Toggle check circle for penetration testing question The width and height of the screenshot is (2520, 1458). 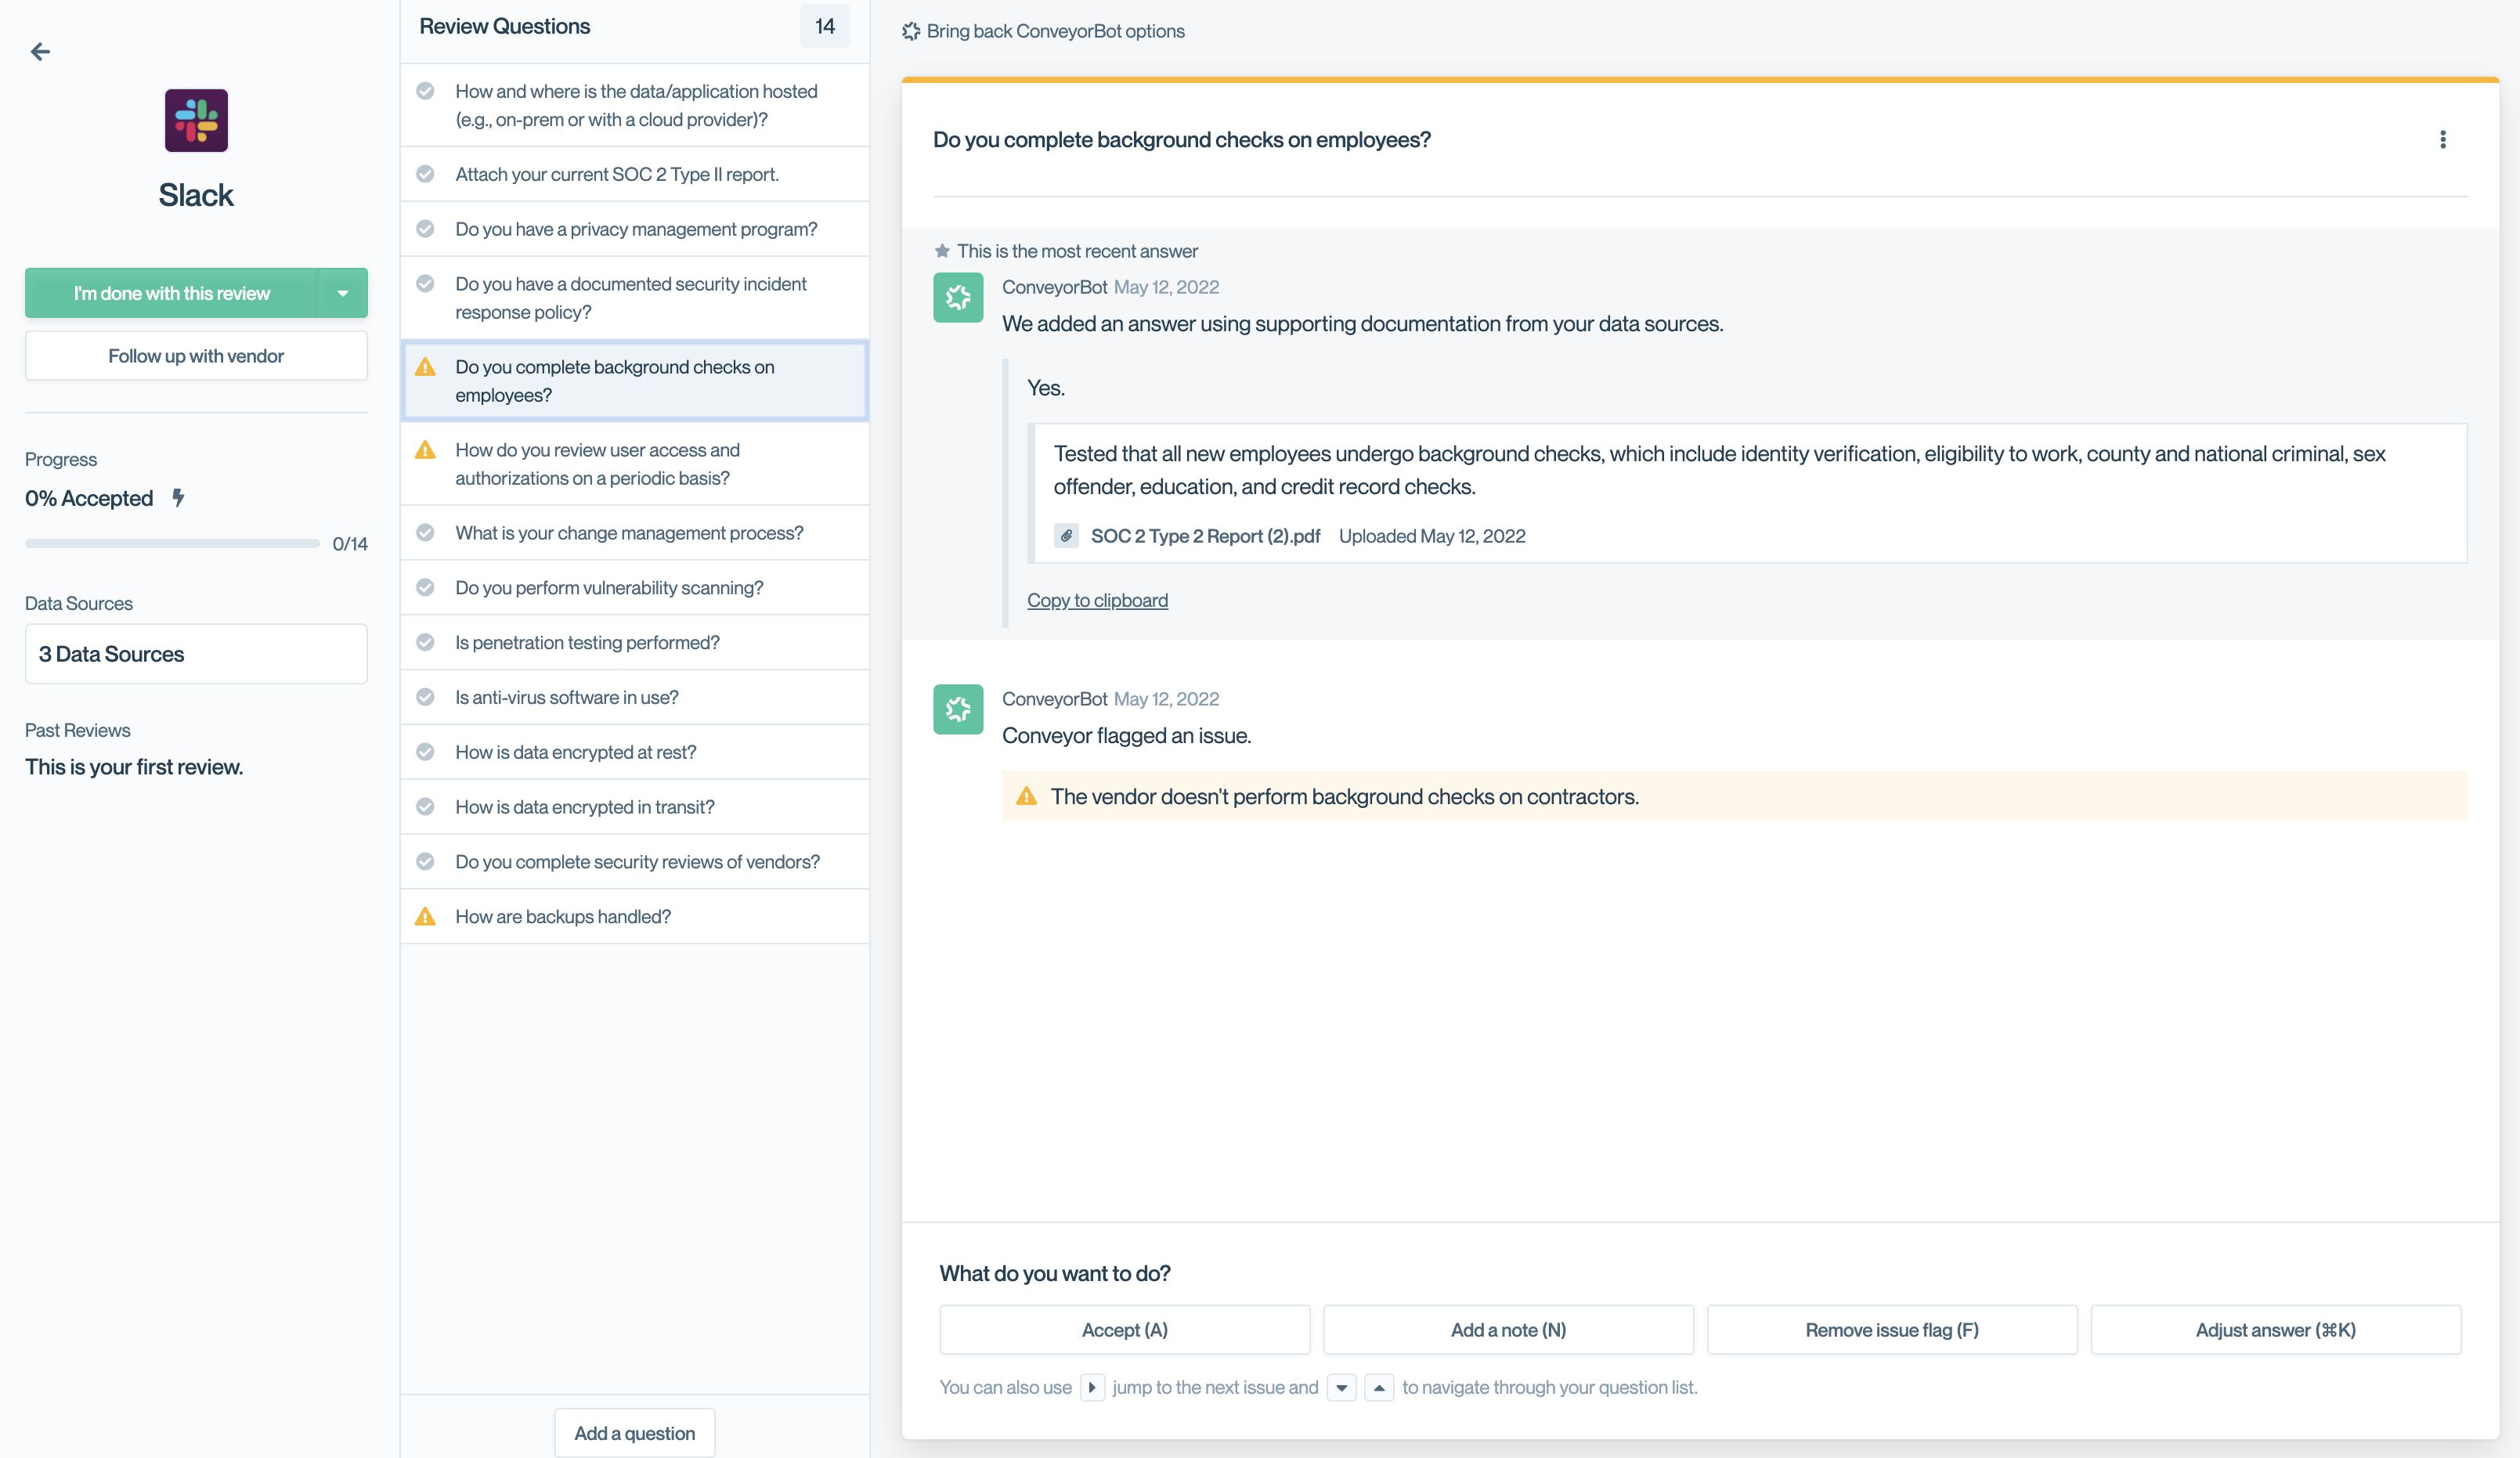click(x=425, y=642)
